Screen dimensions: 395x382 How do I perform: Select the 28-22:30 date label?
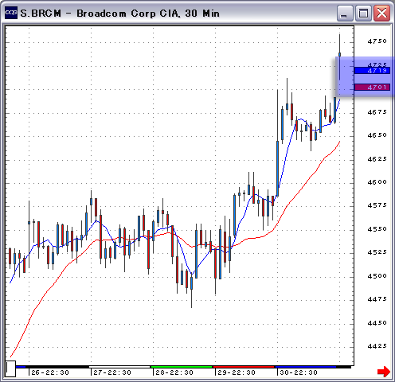pyautogui.click(x=174, y=372)
